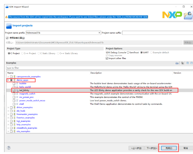Viewport: 193px width, 154px height.
Task: Click the bubble example file icon
Action: pyautogui.click(x=17, y=84)
